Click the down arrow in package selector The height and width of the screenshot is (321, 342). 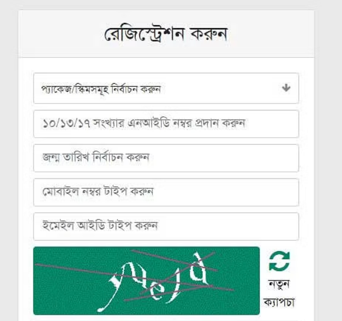tap(286, 88)
